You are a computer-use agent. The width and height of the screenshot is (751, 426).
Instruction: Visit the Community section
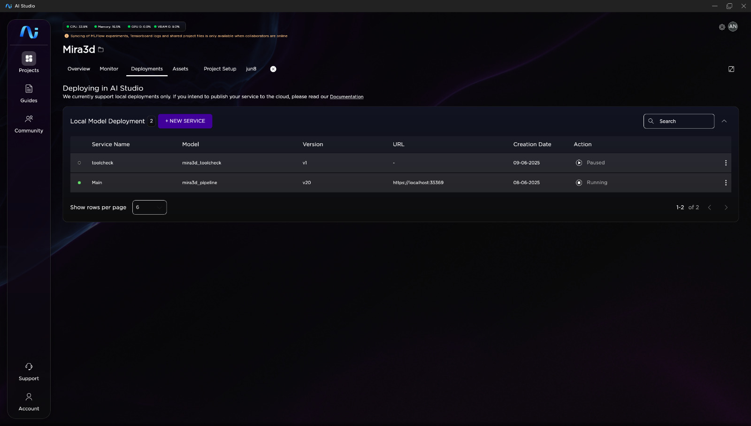[29, 123]
